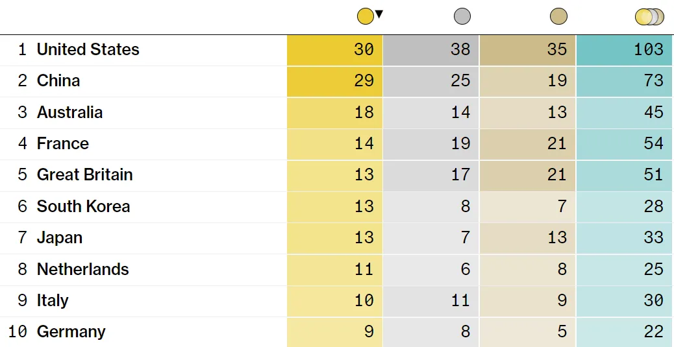Open the United States country row
This screenshot has width=674, height=347.
(88, 49)
